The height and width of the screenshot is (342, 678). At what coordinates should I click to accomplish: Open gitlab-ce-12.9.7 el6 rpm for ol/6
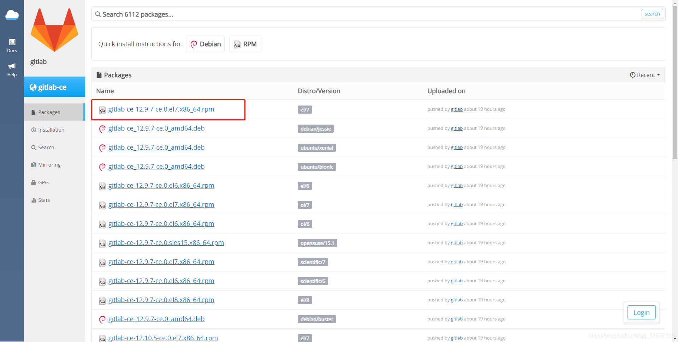click(161, 224)
